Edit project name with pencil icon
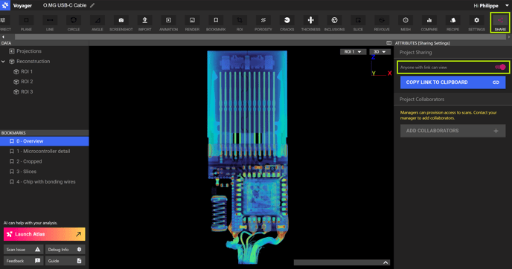Viewport: 512px width, 269px height. tap(92, 5)
